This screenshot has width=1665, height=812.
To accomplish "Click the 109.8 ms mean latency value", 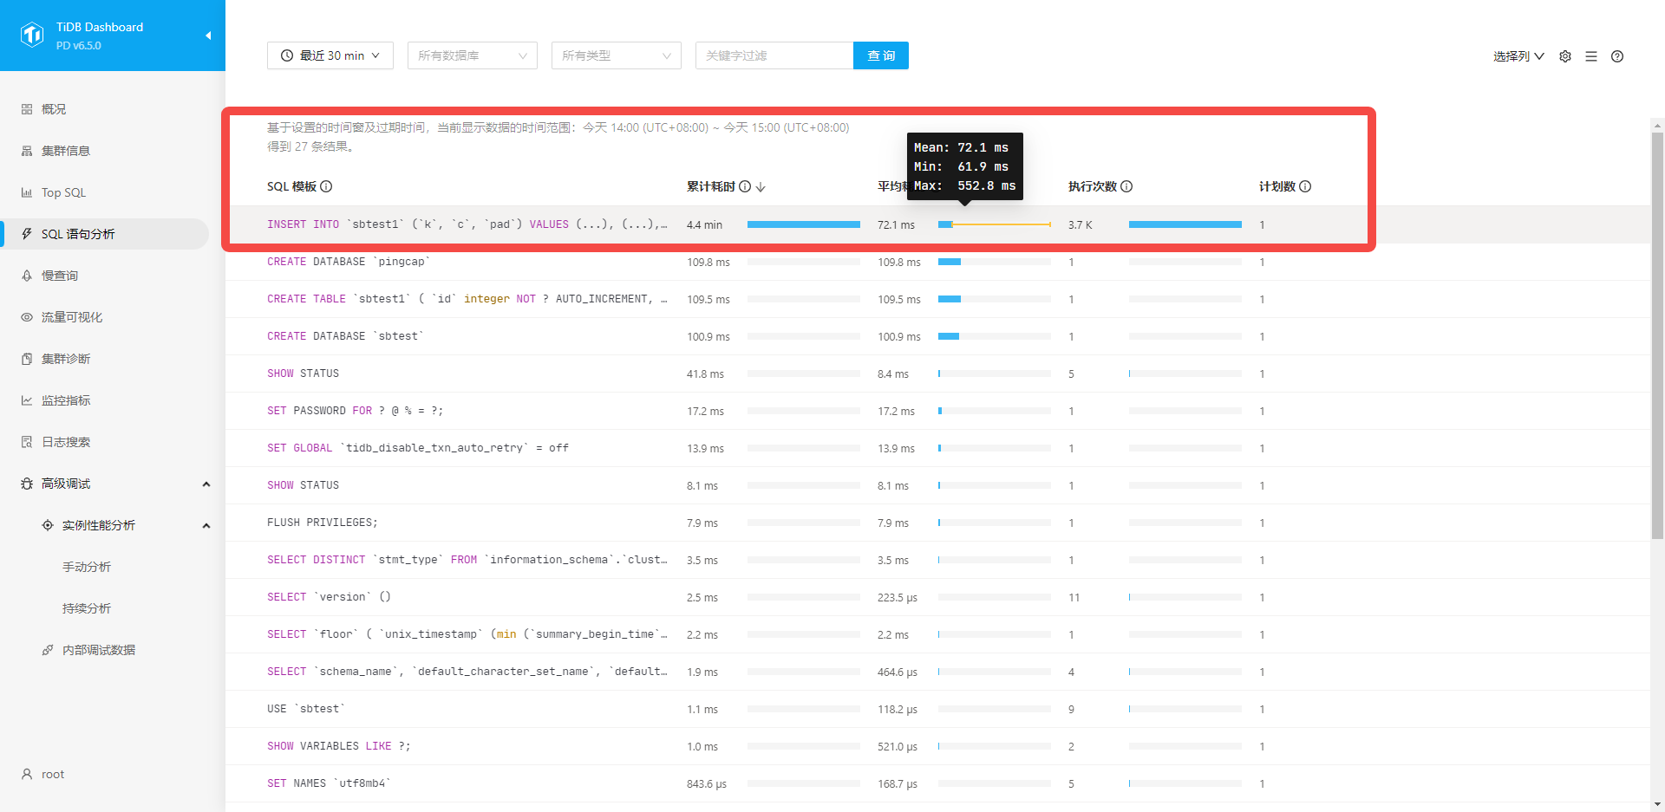I will [x=899, y=262].
